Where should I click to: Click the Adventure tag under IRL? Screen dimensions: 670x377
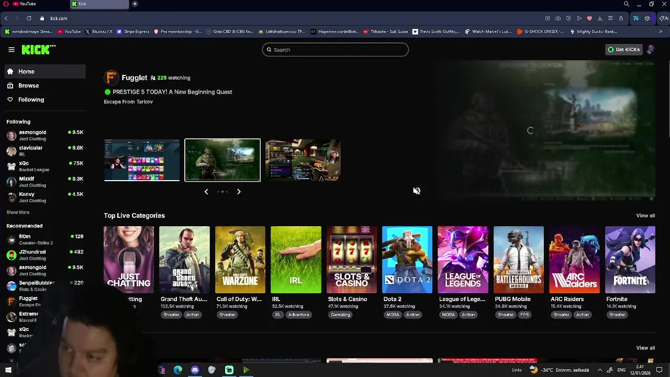(x=298, y=315)
